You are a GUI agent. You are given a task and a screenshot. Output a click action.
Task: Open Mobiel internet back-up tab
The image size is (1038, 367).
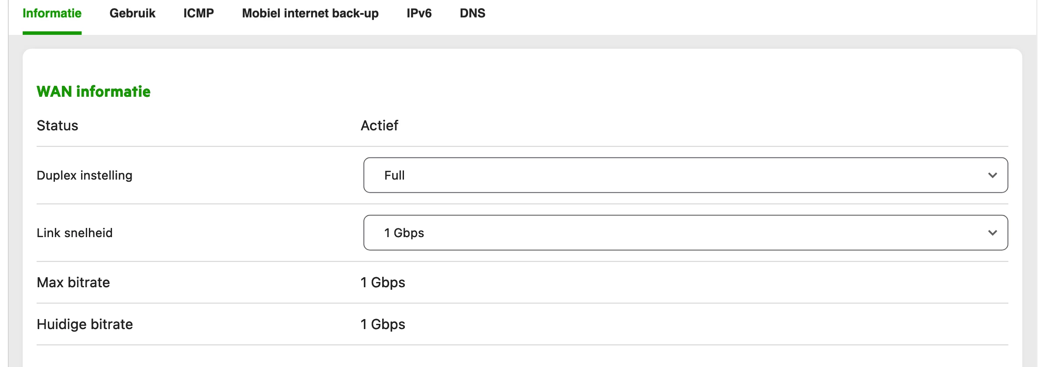click(x=310, y=14)
